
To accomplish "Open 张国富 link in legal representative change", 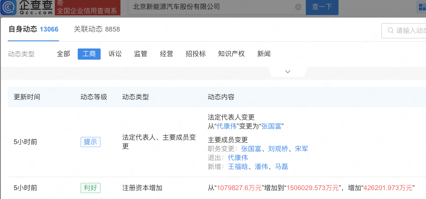I will point(271,126).
